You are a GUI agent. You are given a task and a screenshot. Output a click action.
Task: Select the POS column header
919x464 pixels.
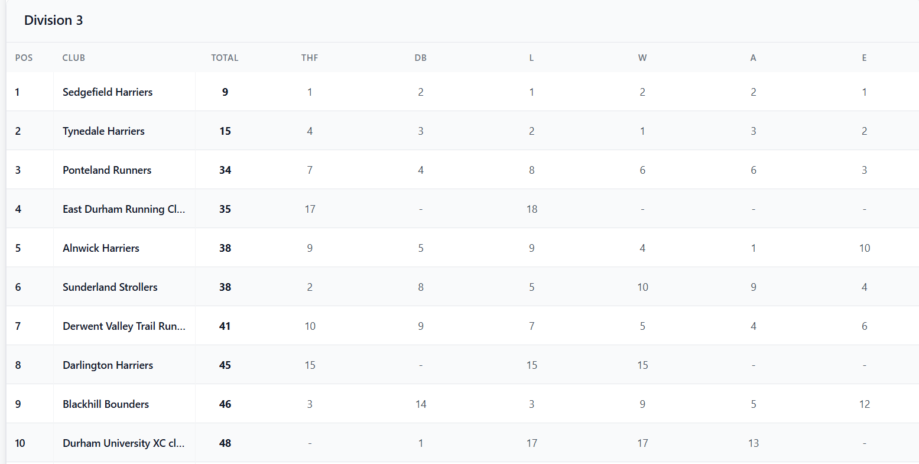coord(24,58)
